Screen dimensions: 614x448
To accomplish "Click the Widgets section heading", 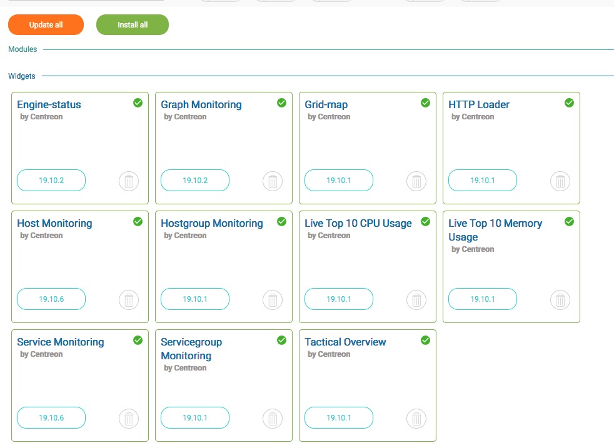I will pyautogui.click(x=22, y=76).
